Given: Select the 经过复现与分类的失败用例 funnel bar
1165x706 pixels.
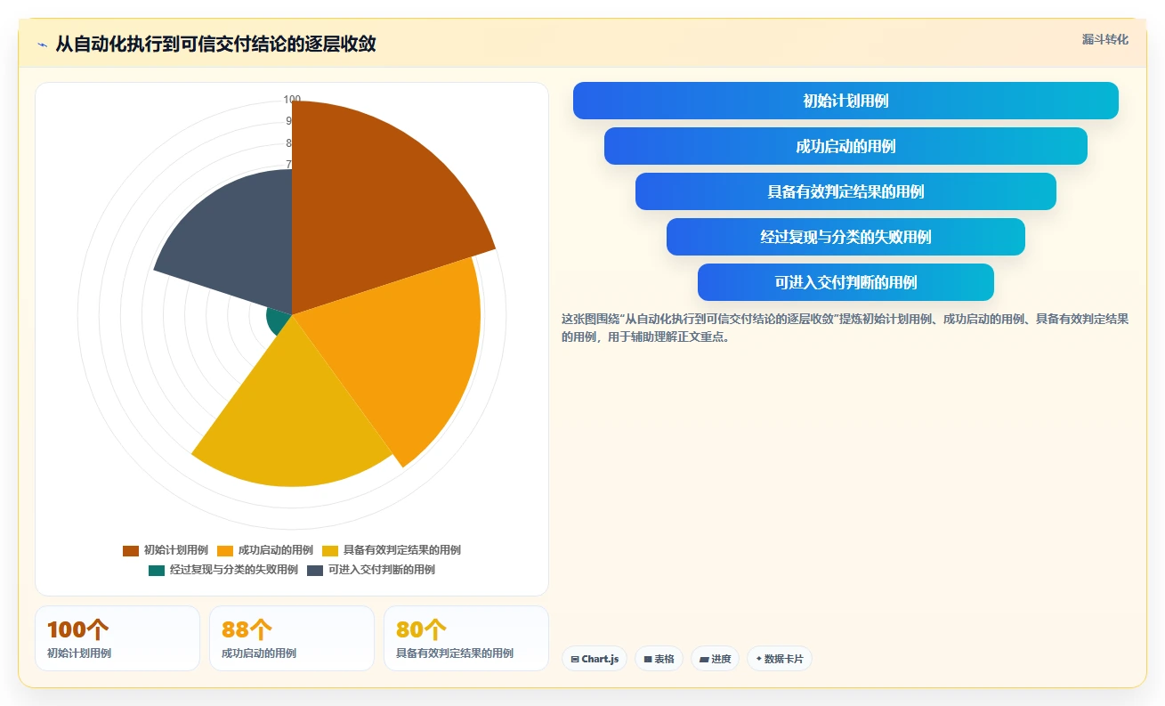Looking at the screenshot, I should (x=845, y=237).
